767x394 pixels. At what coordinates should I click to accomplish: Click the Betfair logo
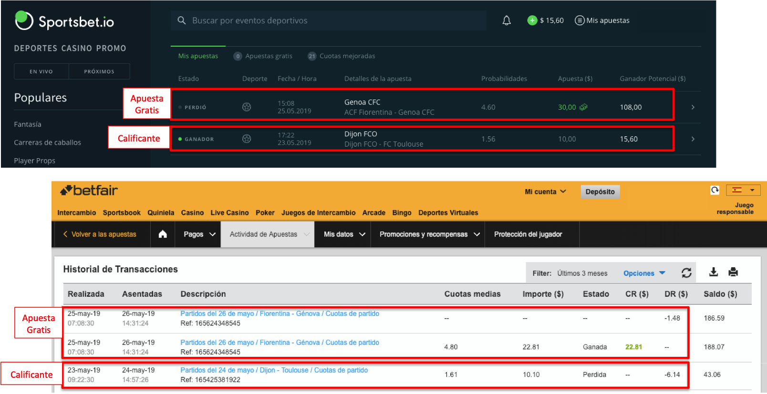(x=89, y=191)
